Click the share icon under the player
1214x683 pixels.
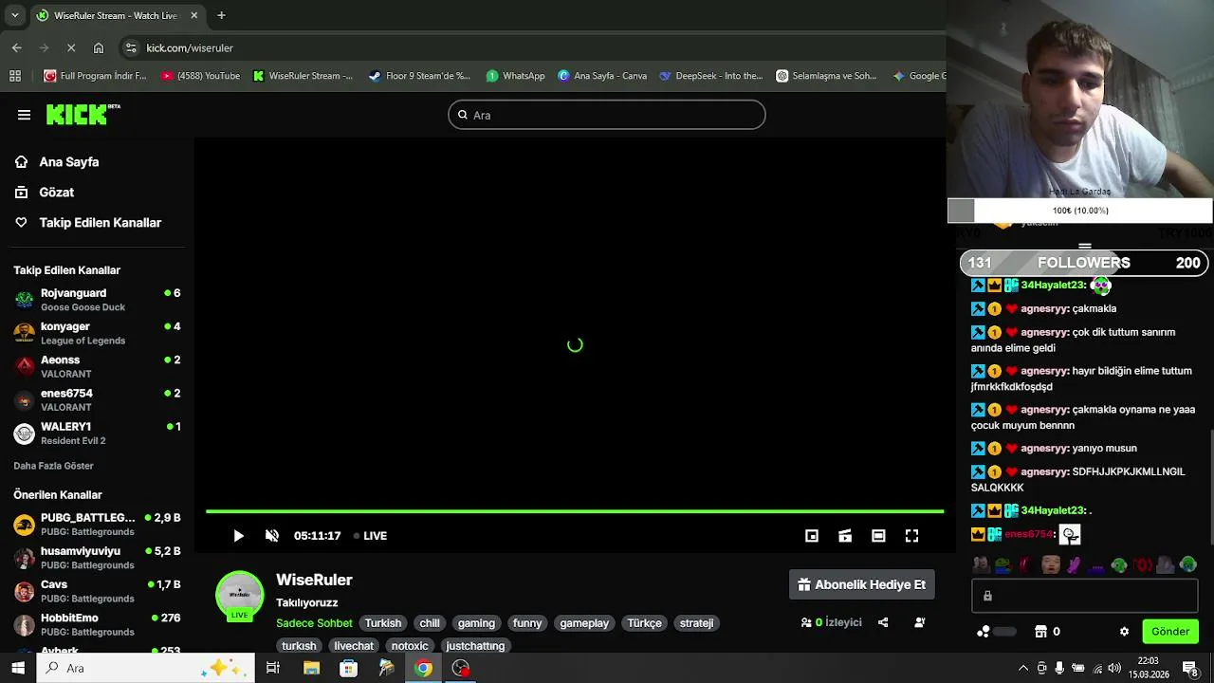[883, 622]
